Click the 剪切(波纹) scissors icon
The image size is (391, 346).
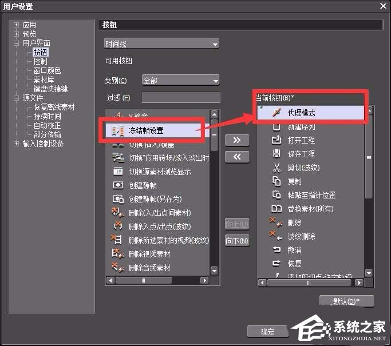277,168
